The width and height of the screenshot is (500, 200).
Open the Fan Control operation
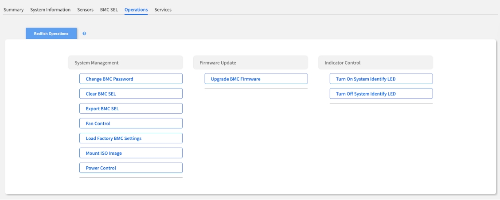click(131, 123)
